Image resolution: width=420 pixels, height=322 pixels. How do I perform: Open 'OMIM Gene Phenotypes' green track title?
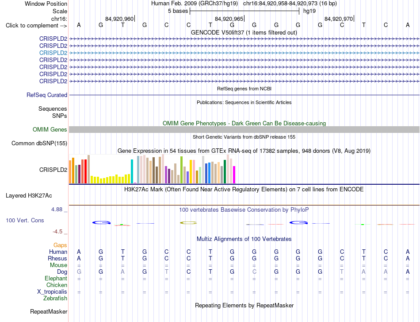tap(244, 123)
